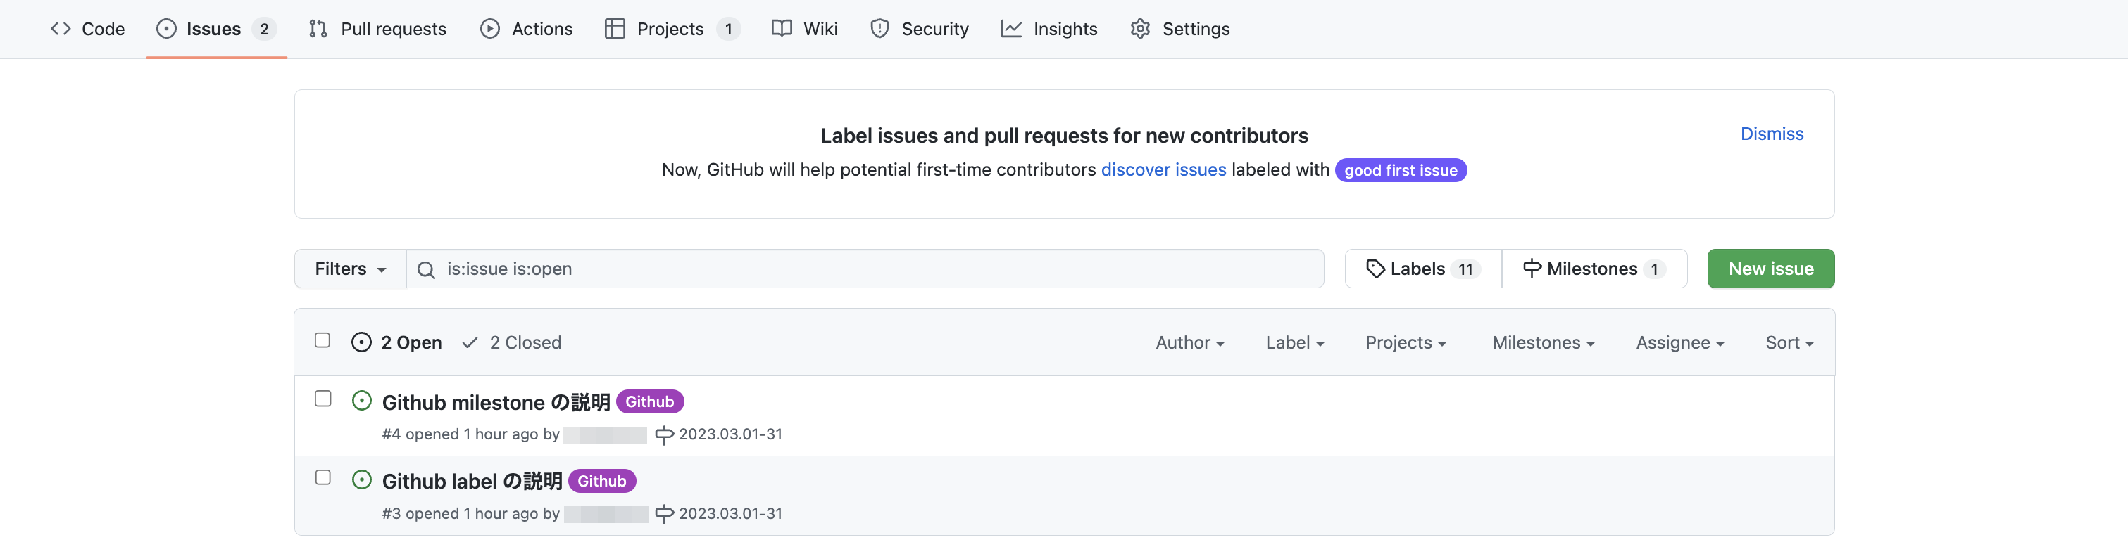Click the purple Github label on issue #4
This screenshot has height=554, width=2128.
[649, 401]
